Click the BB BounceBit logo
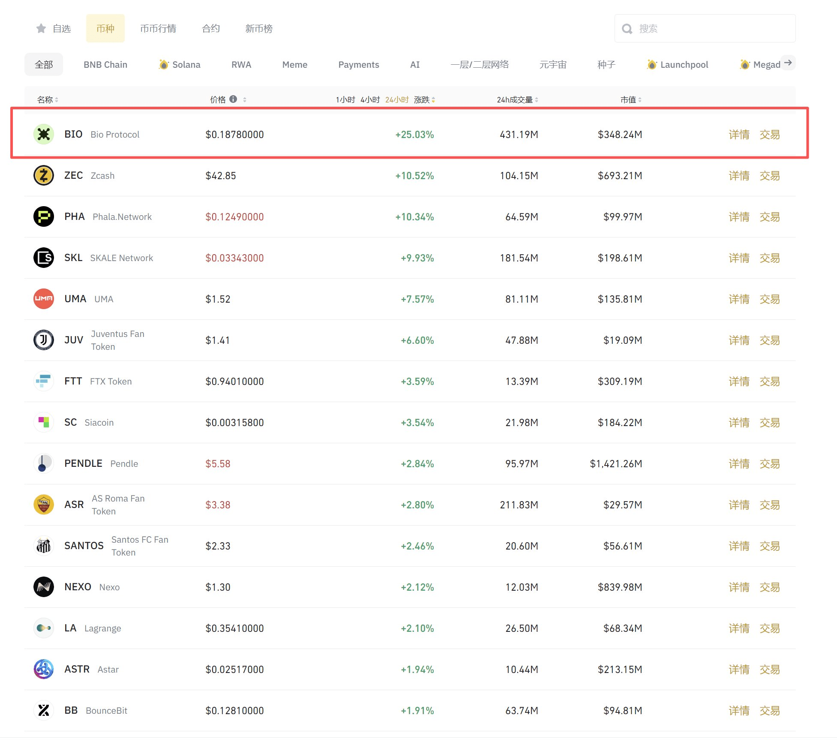Image resolution: width=837 pixels, height=742 pixels. pyautogui.click(x=44, y=710)
